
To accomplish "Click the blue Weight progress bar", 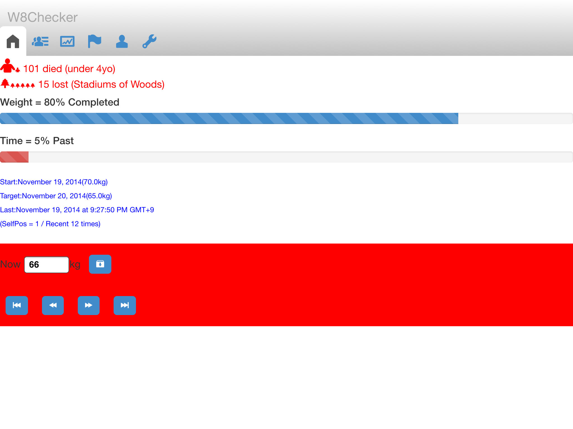I will pos(229,118).
